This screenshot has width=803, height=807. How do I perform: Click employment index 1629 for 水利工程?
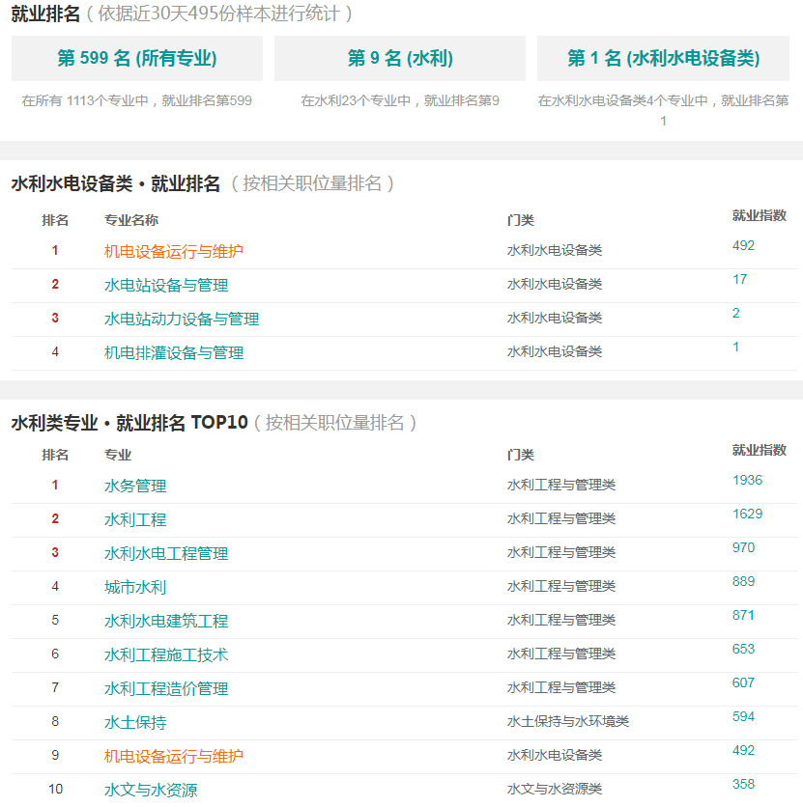(747, 514)
